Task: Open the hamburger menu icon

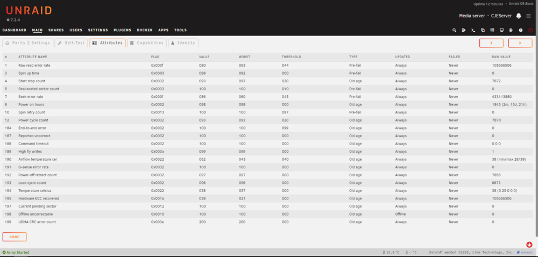Action: [528, 16]
